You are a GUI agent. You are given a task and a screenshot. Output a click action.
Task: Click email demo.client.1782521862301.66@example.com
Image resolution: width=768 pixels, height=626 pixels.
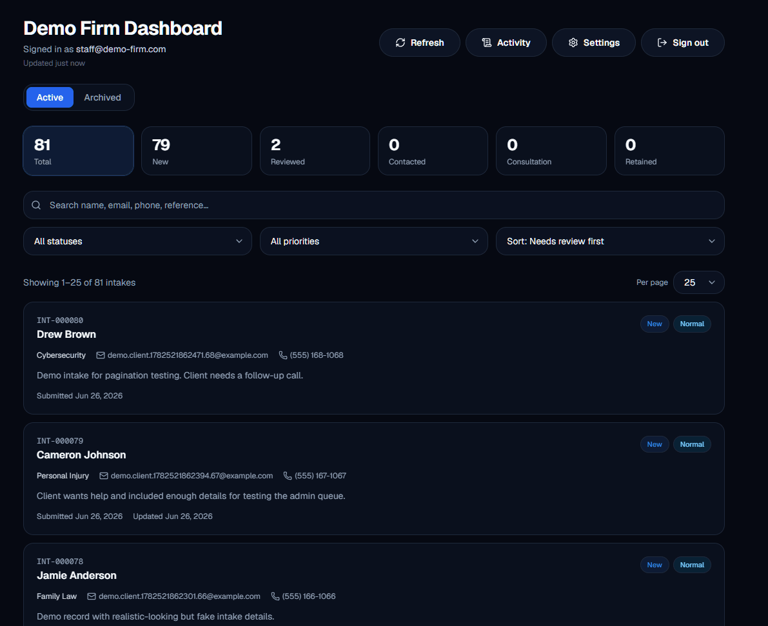179,596
